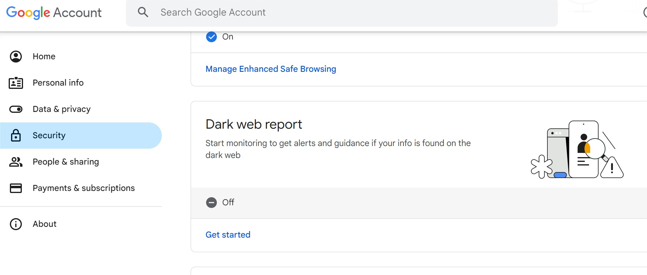Click the Dark web report description text
647x275 pixels.
click(338, 149)
